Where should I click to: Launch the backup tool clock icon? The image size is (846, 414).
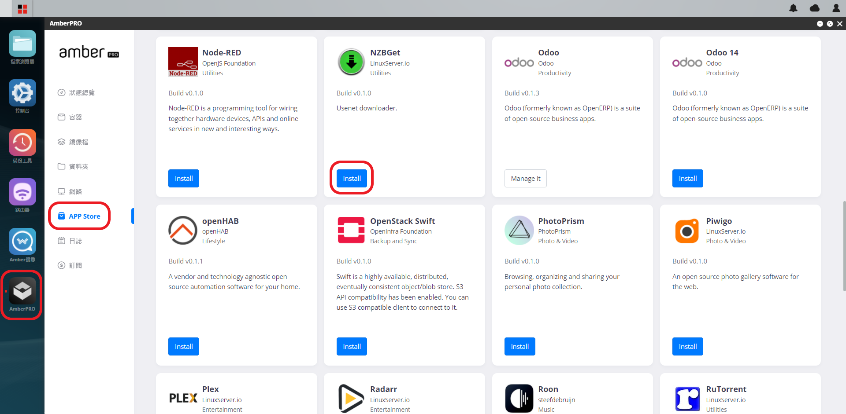[22, 143]
